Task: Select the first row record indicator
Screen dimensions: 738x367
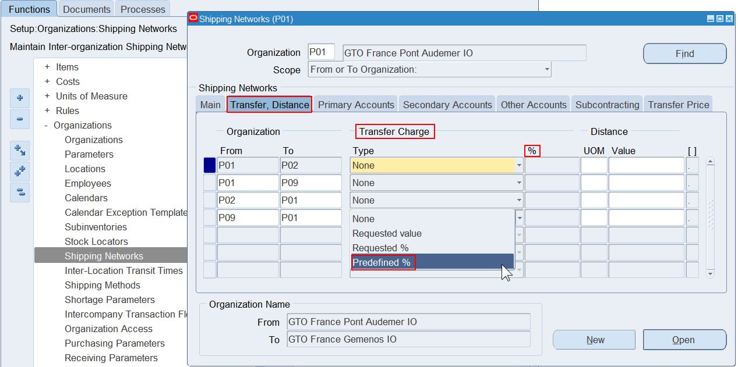Action: (x=209, y=165)
